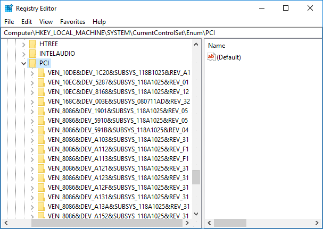Open the View menu
Viewport: 323px width, 229px height.
(46, 22)
